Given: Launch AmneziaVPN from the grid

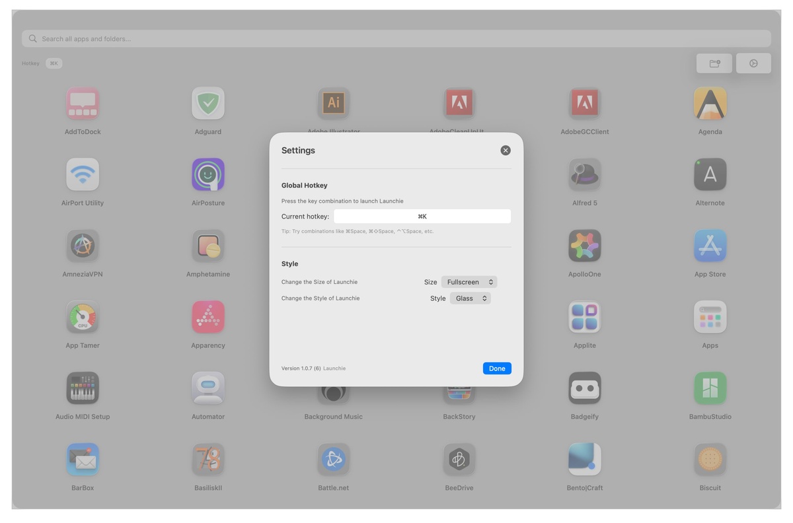Looking at the screenshot, I should [83, 246].
